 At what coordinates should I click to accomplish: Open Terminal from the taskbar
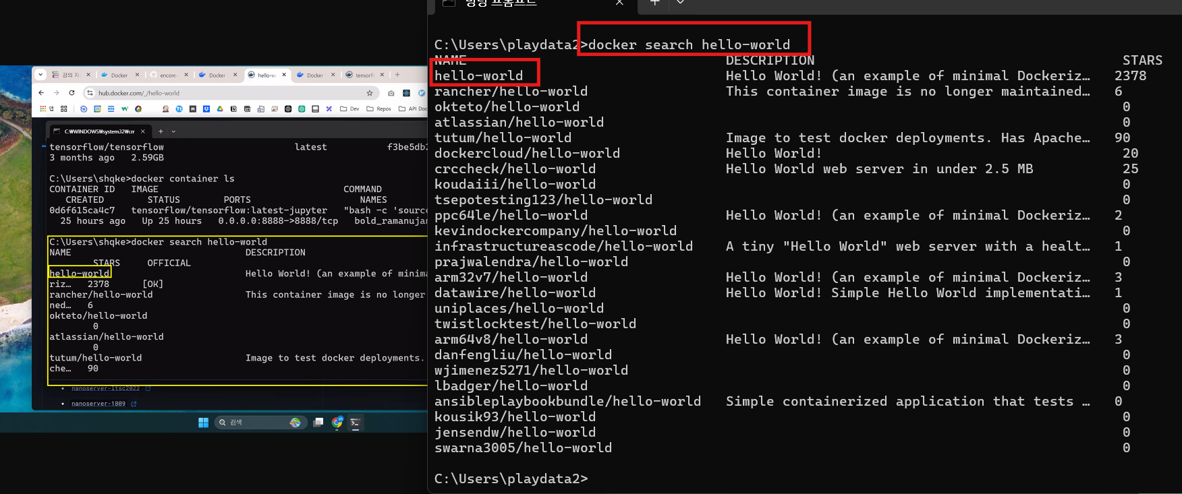click(x=356, y=423)
